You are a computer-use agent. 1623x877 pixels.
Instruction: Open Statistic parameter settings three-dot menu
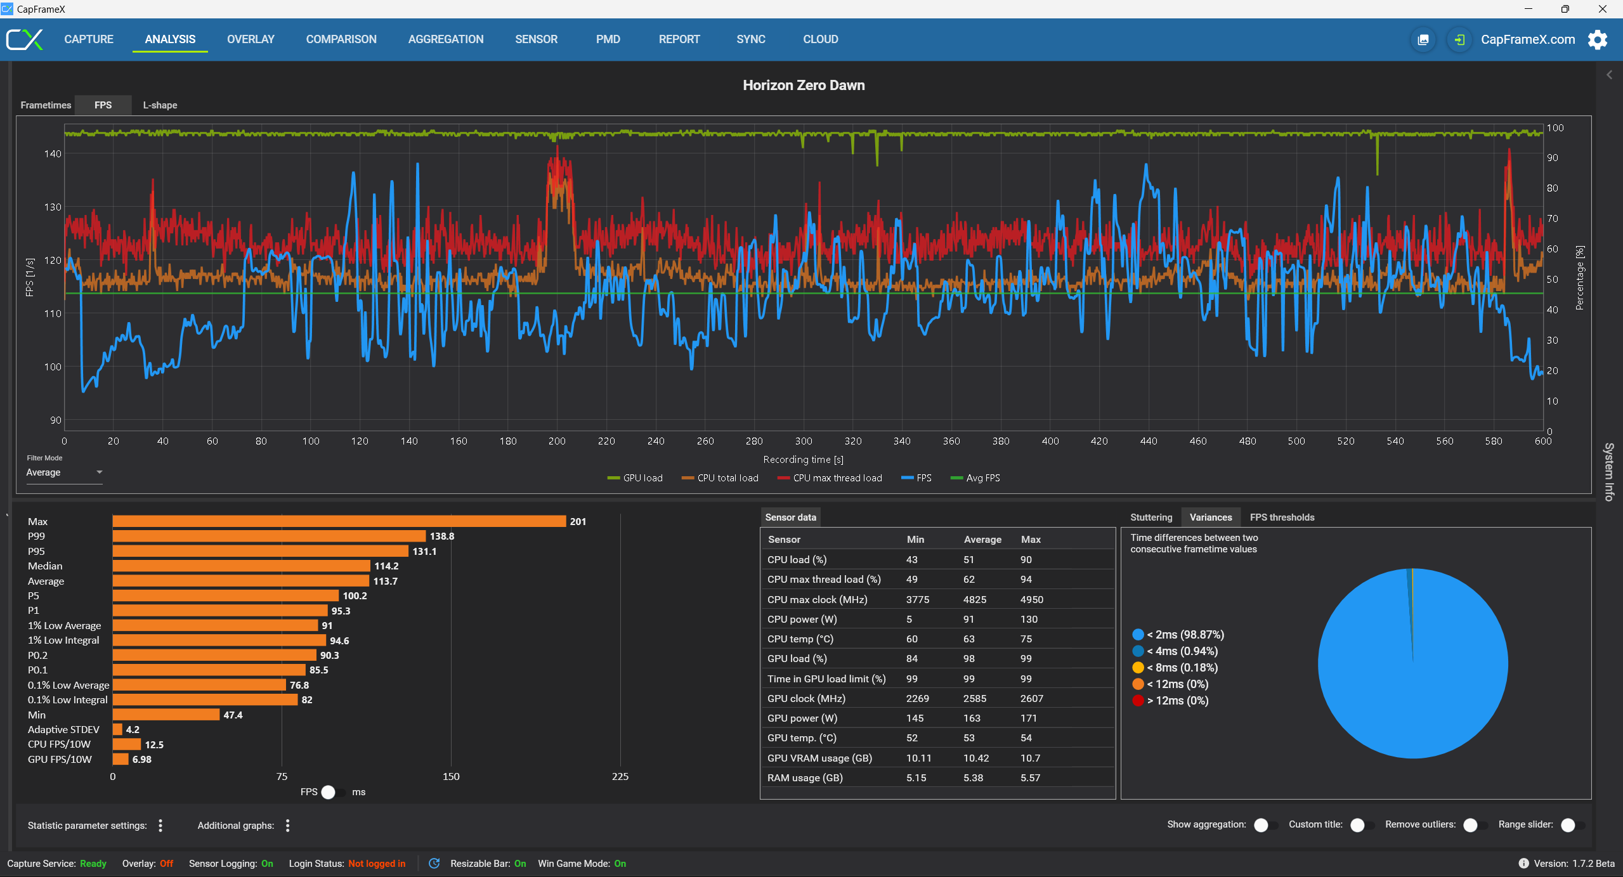[160, 825]
